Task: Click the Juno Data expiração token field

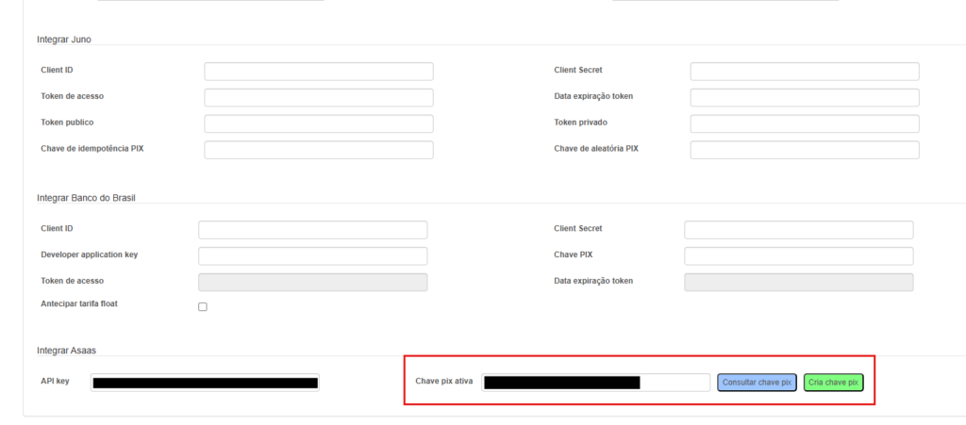Action: click(x=804, y=97)
